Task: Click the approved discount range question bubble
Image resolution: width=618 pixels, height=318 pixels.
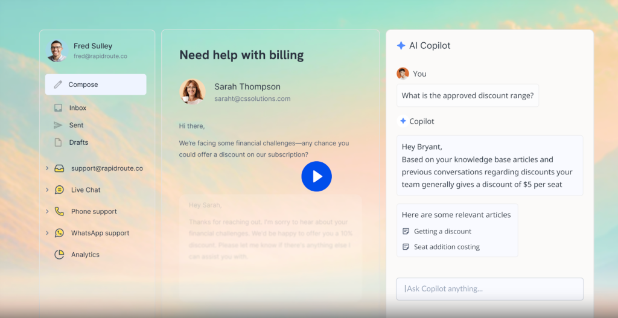Action: [468, 95]
